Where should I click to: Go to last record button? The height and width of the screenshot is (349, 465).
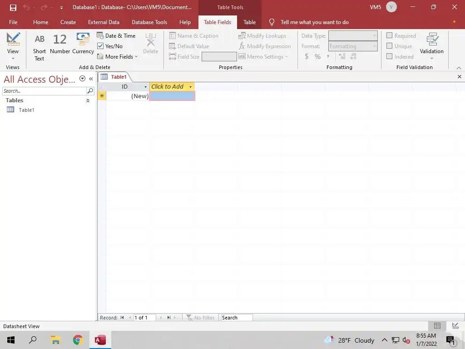(169, 318)
